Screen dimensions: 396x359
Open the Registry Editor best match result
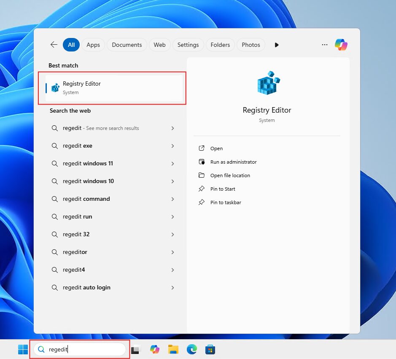[x=114, y=88]
